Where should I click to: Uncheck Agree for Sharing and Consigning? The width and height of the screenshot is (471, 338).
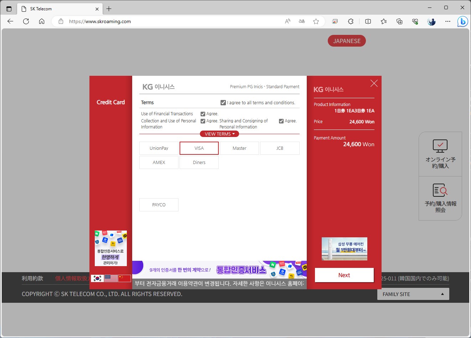(x=281, y=121)
